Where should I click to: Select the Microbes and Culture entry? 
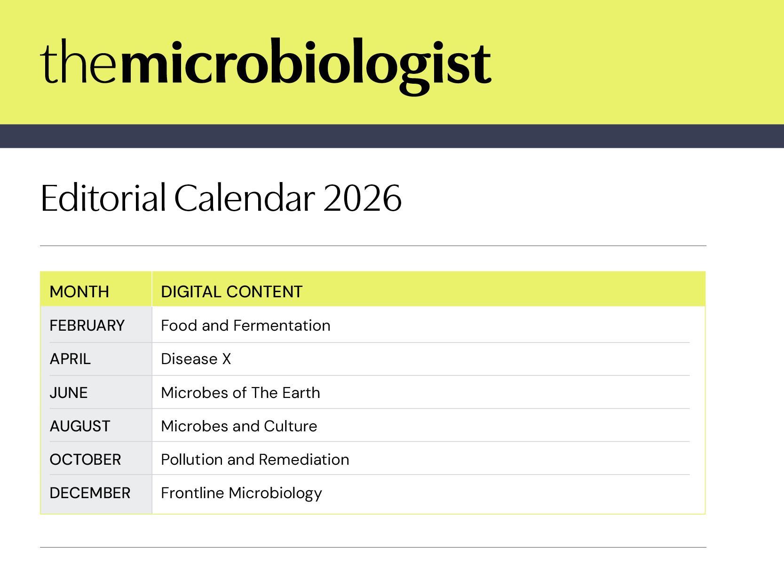[239, 426]
